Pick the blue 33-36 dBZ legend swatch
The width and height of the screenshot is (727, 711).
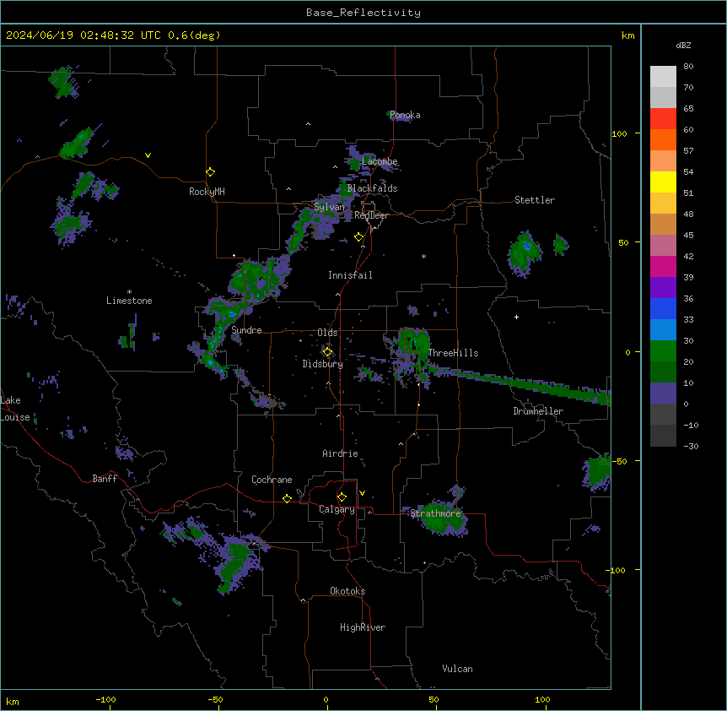click(663, 308)
